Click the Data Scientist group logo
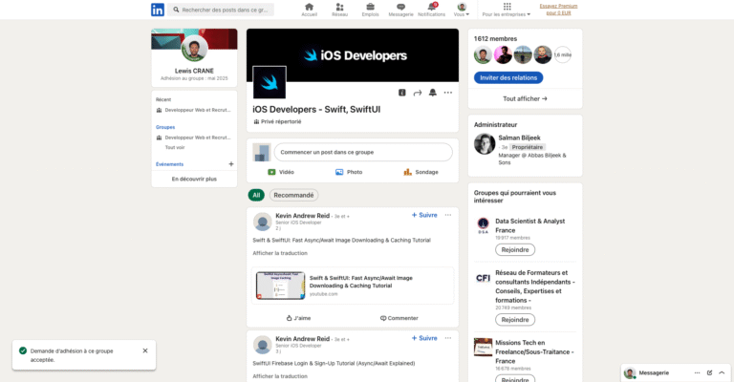 pyautogui.click(x=483, y=225)
